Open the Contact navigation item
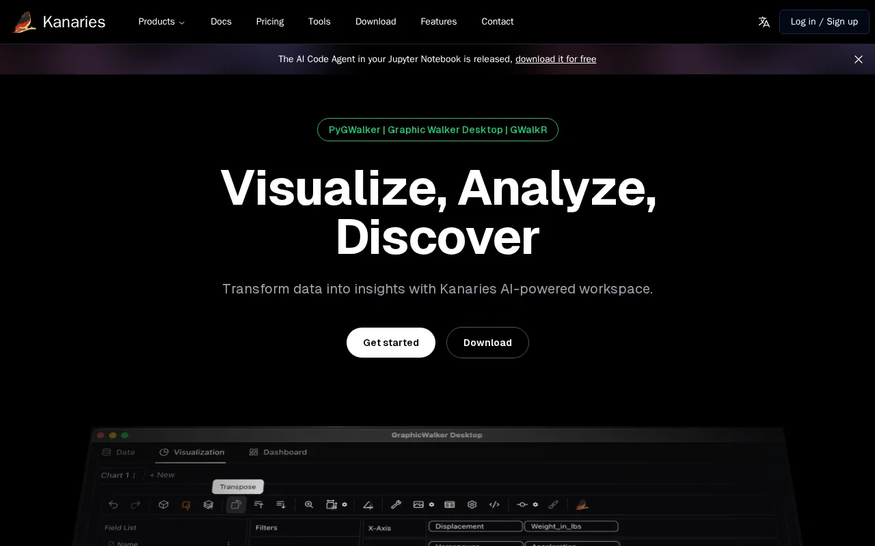Viewport: 875px width, 546px height. (x=498, y=22)
